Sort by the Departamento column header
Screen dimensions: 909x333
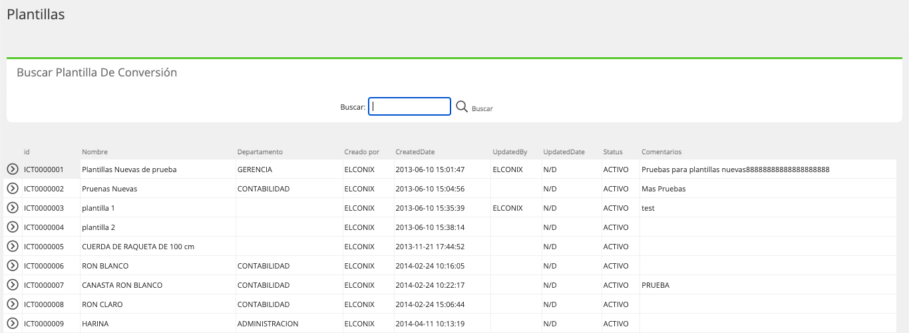click(x=260, y=152)
